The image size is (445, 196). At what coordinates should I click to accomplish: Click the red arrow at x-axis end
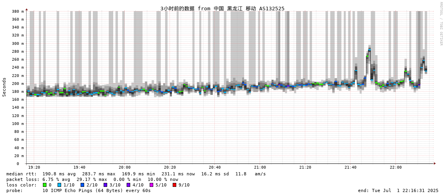434,164
